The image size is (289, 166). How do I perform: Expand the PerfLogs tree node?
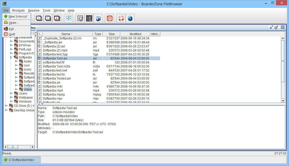tap(11, 49)
